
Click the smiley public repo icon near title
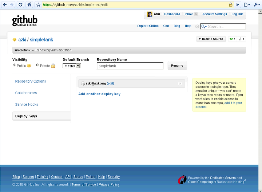point(15,39)
